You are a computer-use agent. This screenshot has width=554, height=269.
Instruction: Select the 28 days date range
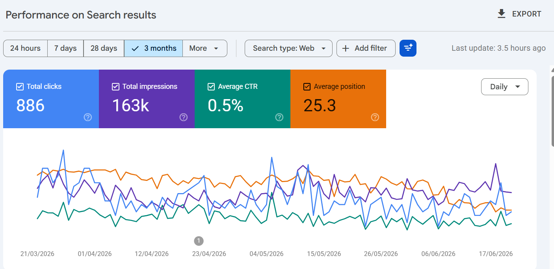[104, 48]
